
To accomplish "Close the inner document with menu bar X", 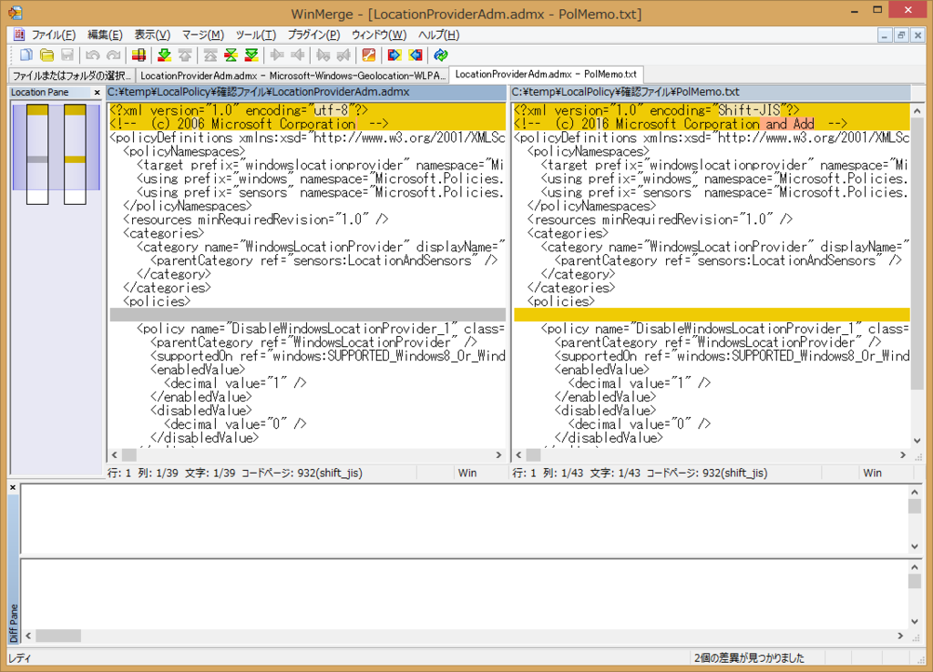I will tap(918, 36).
